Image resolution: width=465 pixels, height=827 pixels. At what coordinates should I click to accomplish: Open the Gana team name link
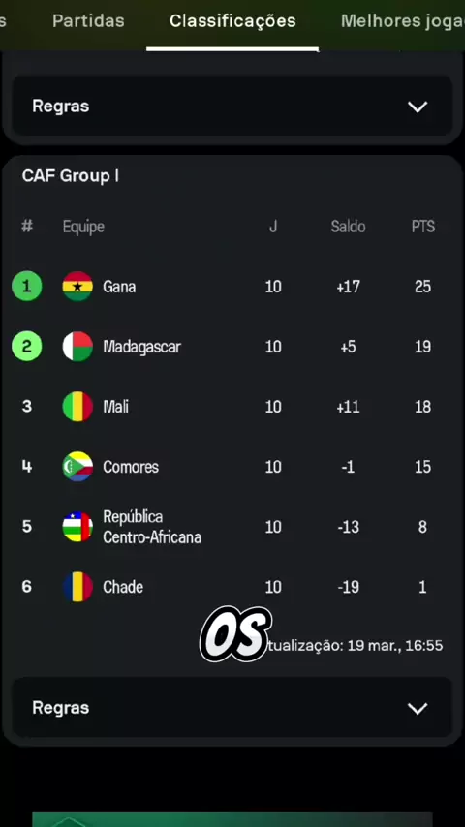click(x=119, y=287)
